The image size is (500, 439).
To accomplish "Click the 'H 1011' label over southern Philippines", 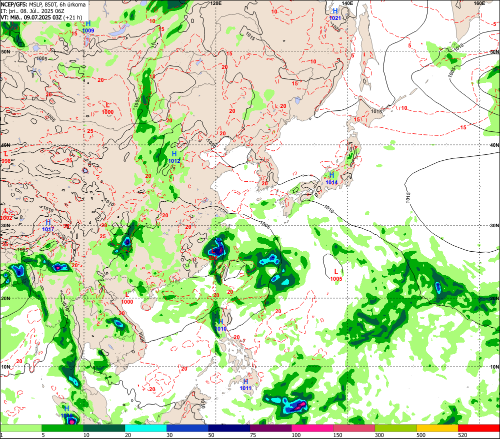I will pyautogui.click(x=245, y=385).
